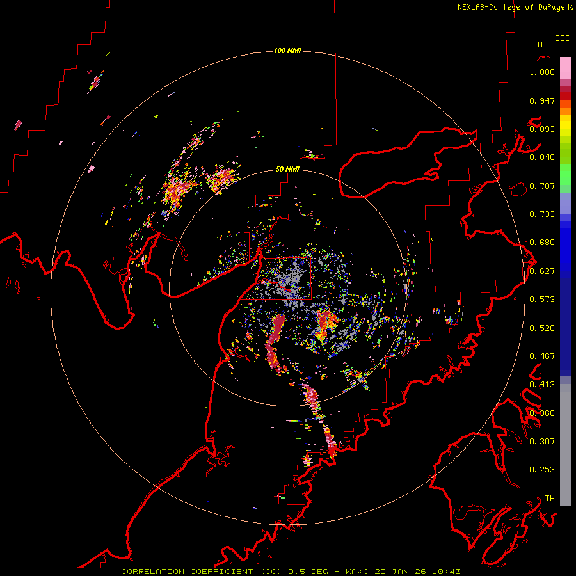Click the CORRELATION COEFFICIENT (CC) caption text
Viewport: 576px width, 576px height.
[x=202, y=572]
